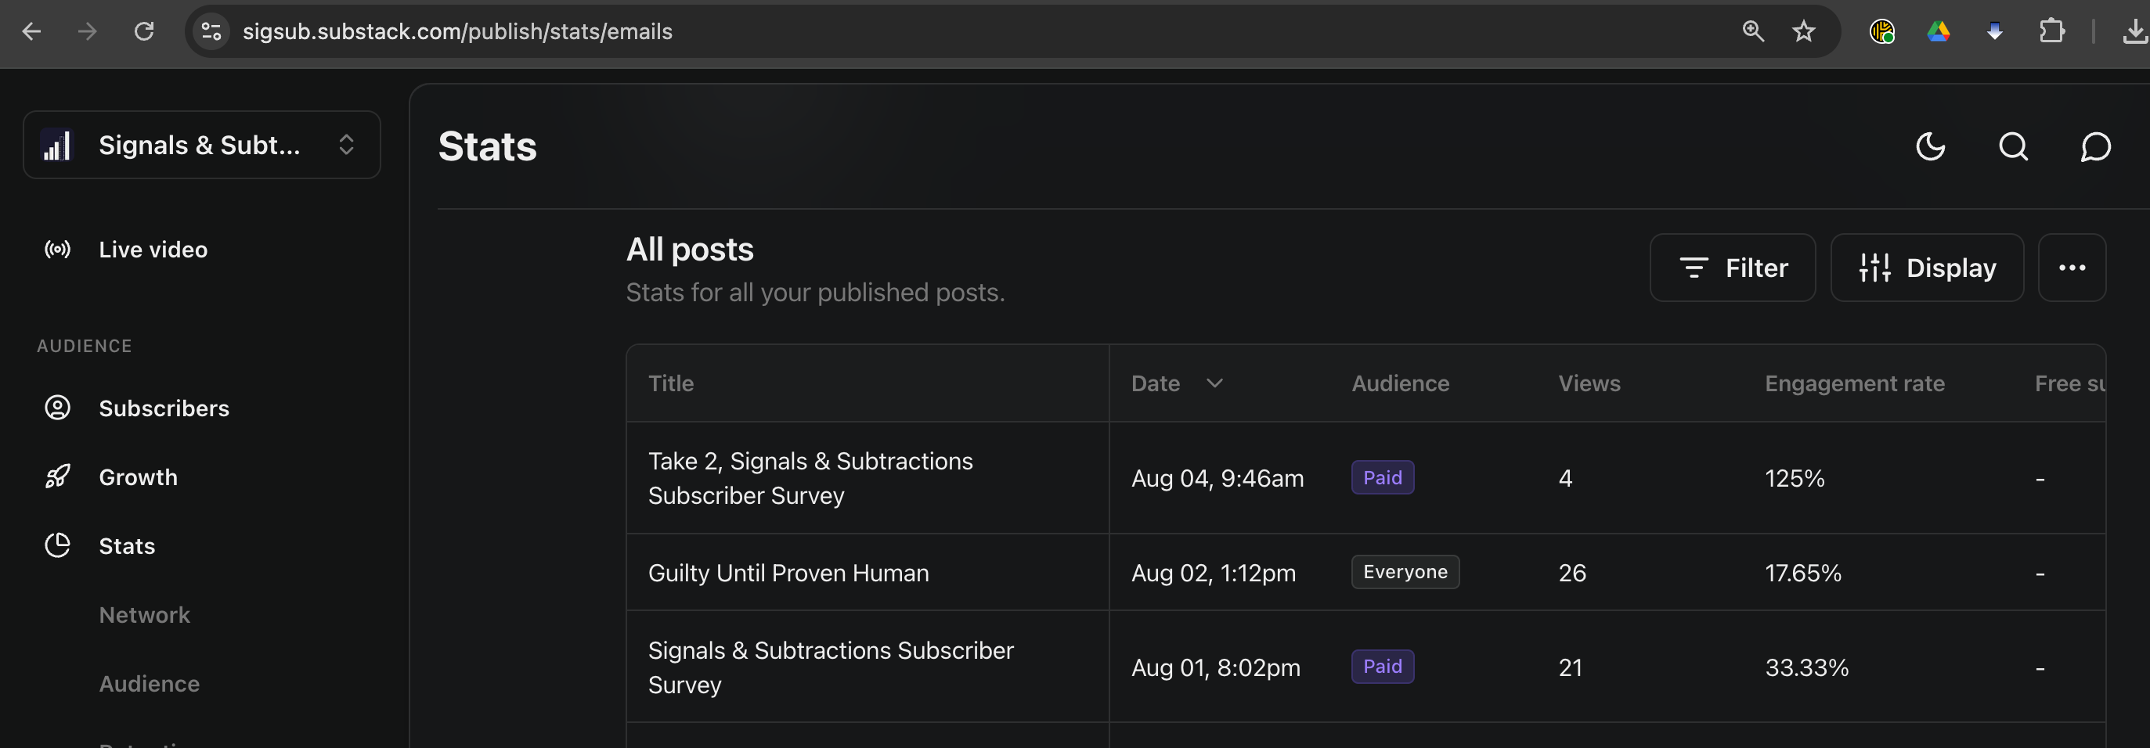Open search with the magnifier icon in Stats header
This screenshot has height=748, width=2150.
click(x=2013, y=147)
